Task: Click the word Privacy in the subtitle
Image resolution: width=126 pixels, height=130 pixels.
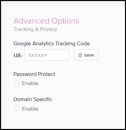Action: pos(48,30)
